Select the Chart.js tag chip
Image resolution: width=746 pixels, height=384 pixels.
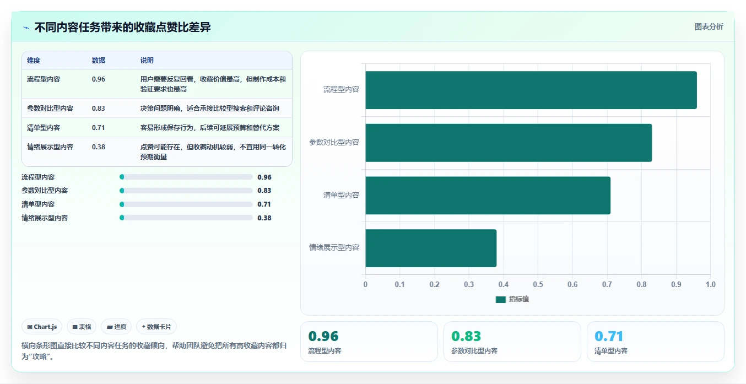tap(42, 327)
